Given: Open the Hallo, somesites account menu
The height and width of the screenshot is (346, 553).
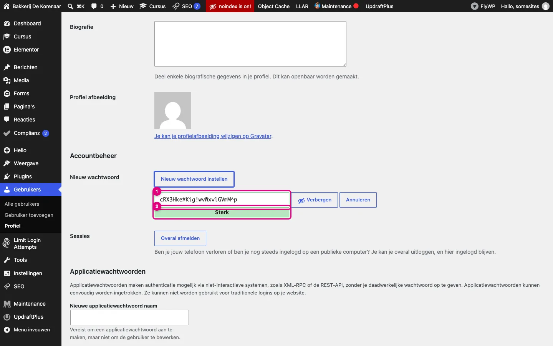Looking at the screenshot, I should pos(525,6).
